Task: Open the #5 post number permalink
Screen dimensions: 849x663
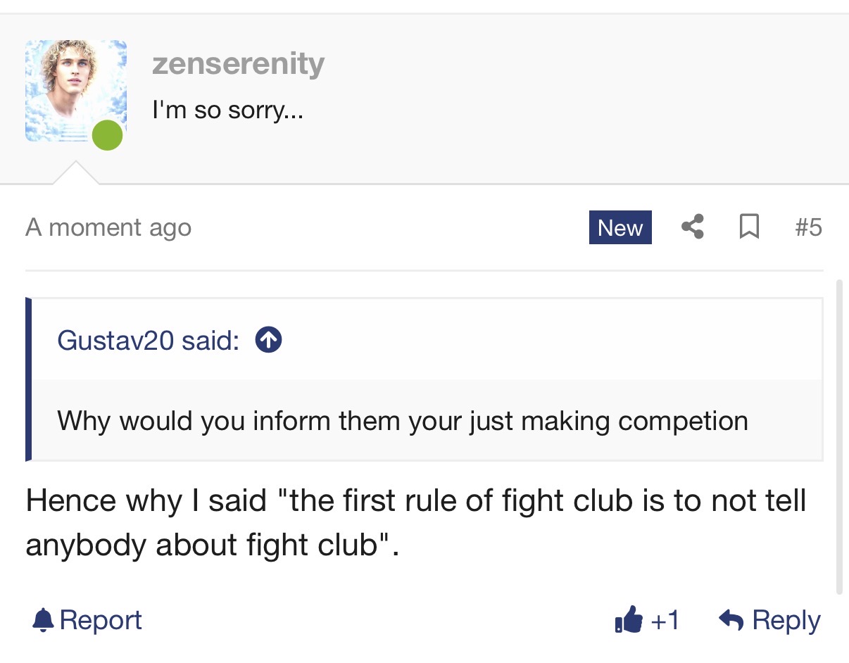Action: 808,227
